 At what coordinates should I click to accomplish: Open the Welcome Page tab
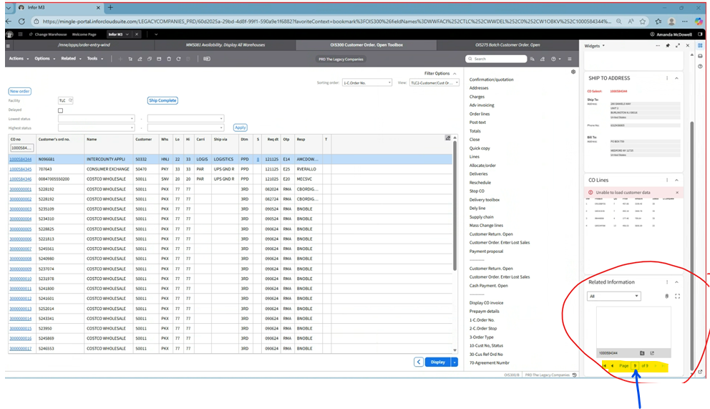click(84, 34)
